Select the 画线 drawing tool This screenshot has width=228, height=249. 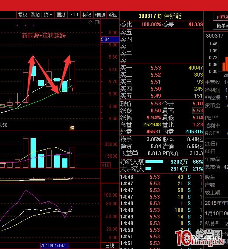point(61,15)
